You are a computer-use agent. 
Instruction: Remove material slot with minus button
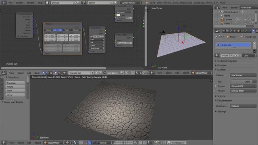coord(254,47)
